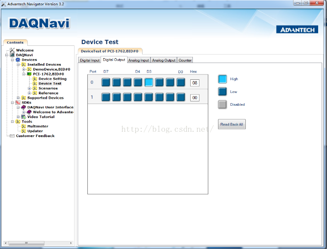Select DeviceTest of PCI-1762,BID#0 tab
This screenshot has width=327, height=249.
click(x=110, y=51)
